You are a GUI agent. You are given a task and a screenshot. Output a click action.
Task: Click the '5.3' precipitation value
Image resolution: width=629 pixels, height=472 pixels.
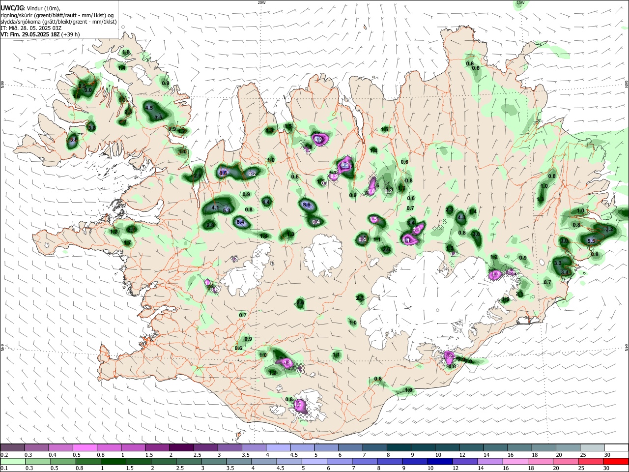point(227,210)
